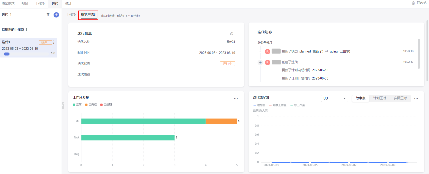Edit iteration info with pencil icon
Viewport: 429px width, 174px height.
coord(231,33)
